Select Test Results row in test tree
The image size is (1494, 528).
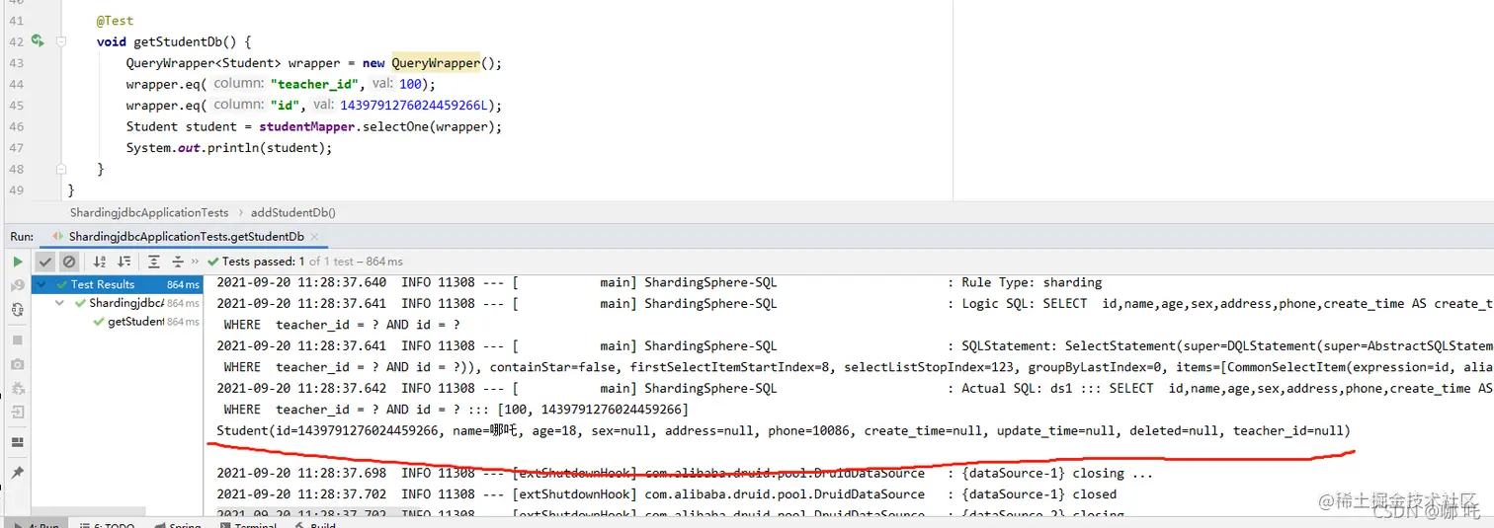tap(117, 284)
